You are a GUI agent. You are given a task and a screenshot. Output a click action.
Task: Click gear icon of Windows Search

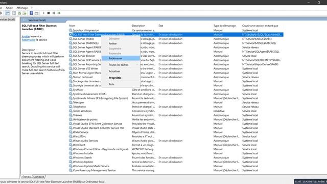point(71,157)
